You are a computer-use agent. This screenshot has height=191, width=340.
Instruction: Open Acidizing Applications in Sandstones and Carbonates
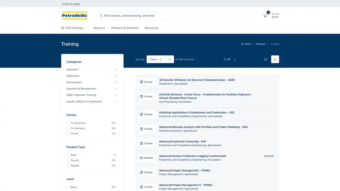[197, 112]
